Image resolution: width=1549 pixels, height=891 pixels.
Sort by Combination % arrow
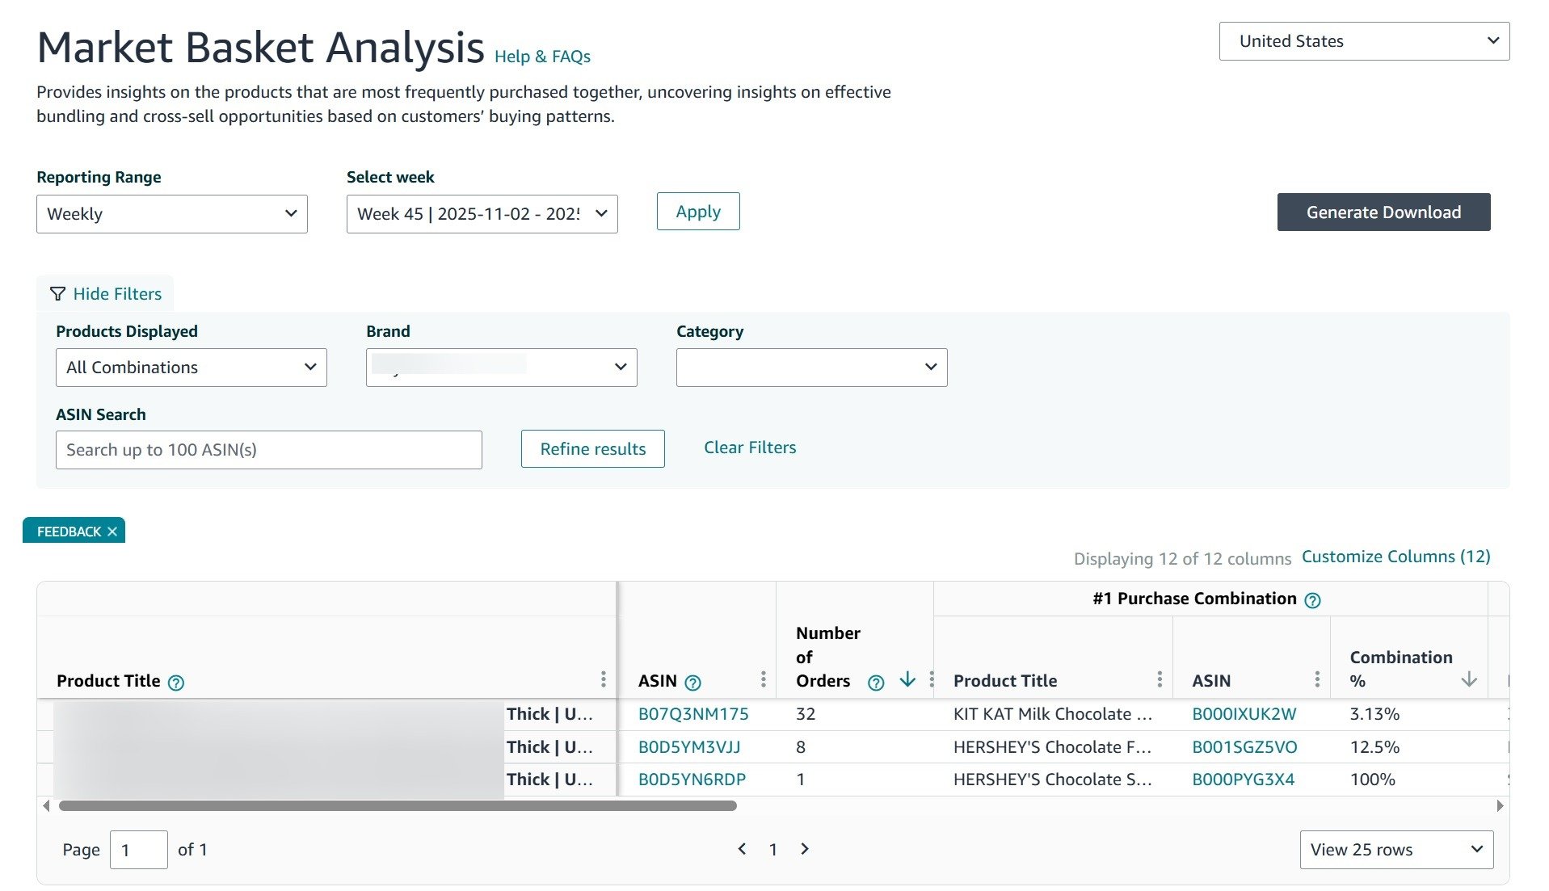[x=1468, y=679]
